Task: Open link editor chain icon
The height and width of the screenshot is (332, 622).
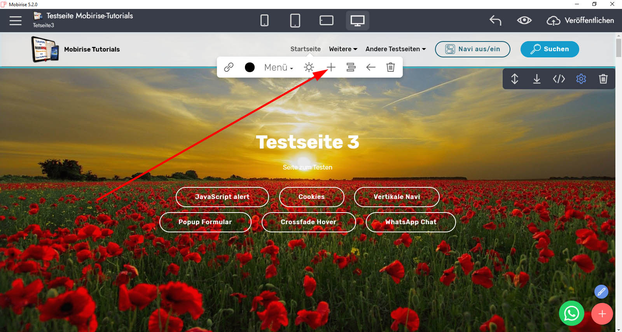Action: (229, 67)
